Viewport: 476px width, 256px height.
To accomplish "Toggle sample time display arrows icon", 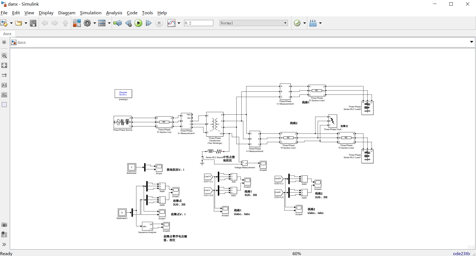I will (x=4, y=75).
